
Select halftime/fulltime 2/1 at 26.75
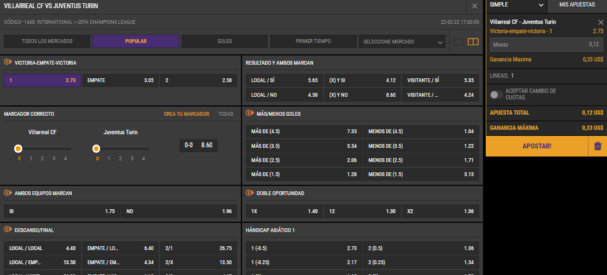click(198, 248)
